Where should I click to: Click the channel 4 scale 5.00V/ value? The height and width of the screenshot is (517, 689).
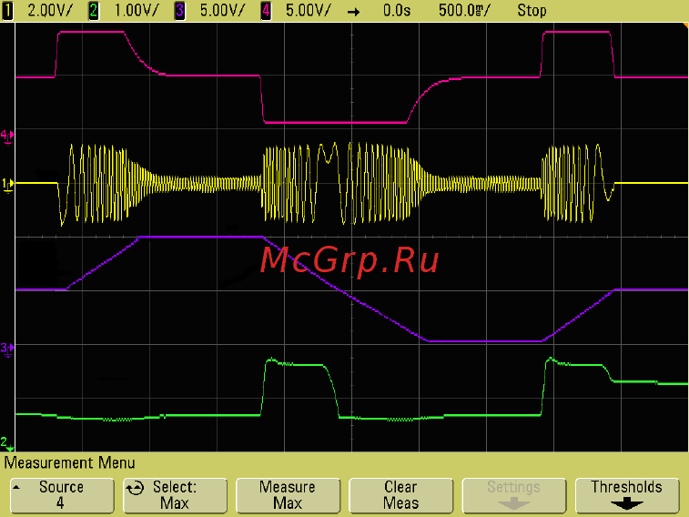click(x=308, y=11)
